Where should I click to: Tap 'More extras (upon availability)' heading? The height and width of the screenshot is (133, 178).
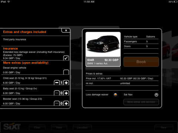point(26,63)
